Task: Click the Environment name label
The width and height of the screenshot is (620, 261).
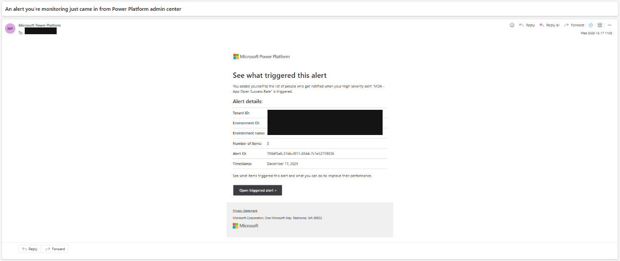Action: tap(249, 133)
